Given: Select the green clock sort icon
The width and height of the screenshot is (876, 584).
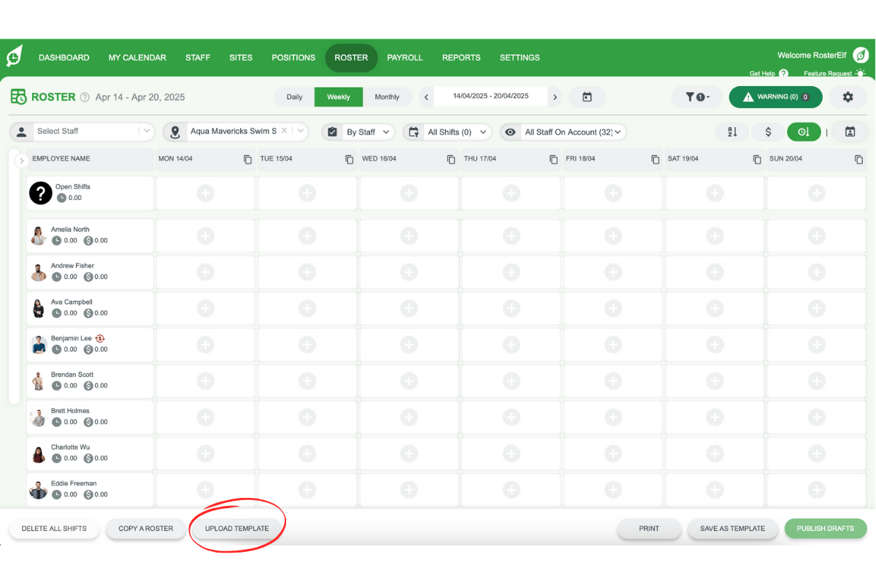Looking at the screenshot, I should (804, 132).
